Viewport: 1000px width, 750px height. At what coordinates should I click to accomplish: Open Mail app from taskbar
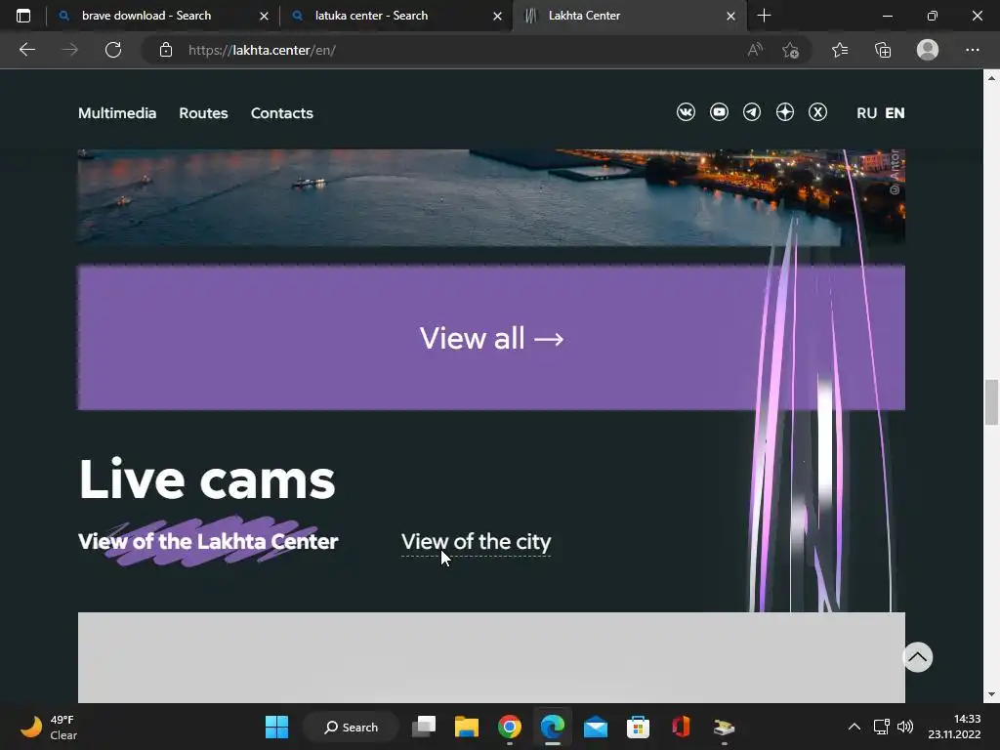click(595, 727)
